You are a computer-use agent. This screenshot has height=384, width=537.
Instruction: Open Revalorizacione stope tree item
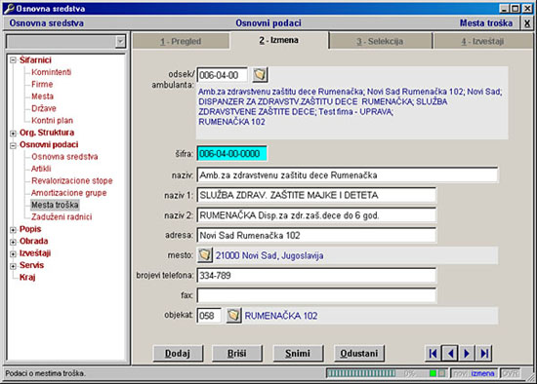pos(72,180)
